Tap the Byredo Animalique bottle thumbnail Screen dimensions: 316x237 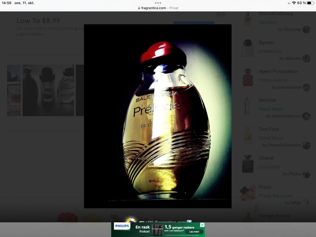[x=248, y=48]
